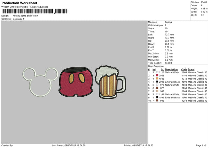Click the black swatch for 1596 stitches
209x148 pixels.
(157, 97)
